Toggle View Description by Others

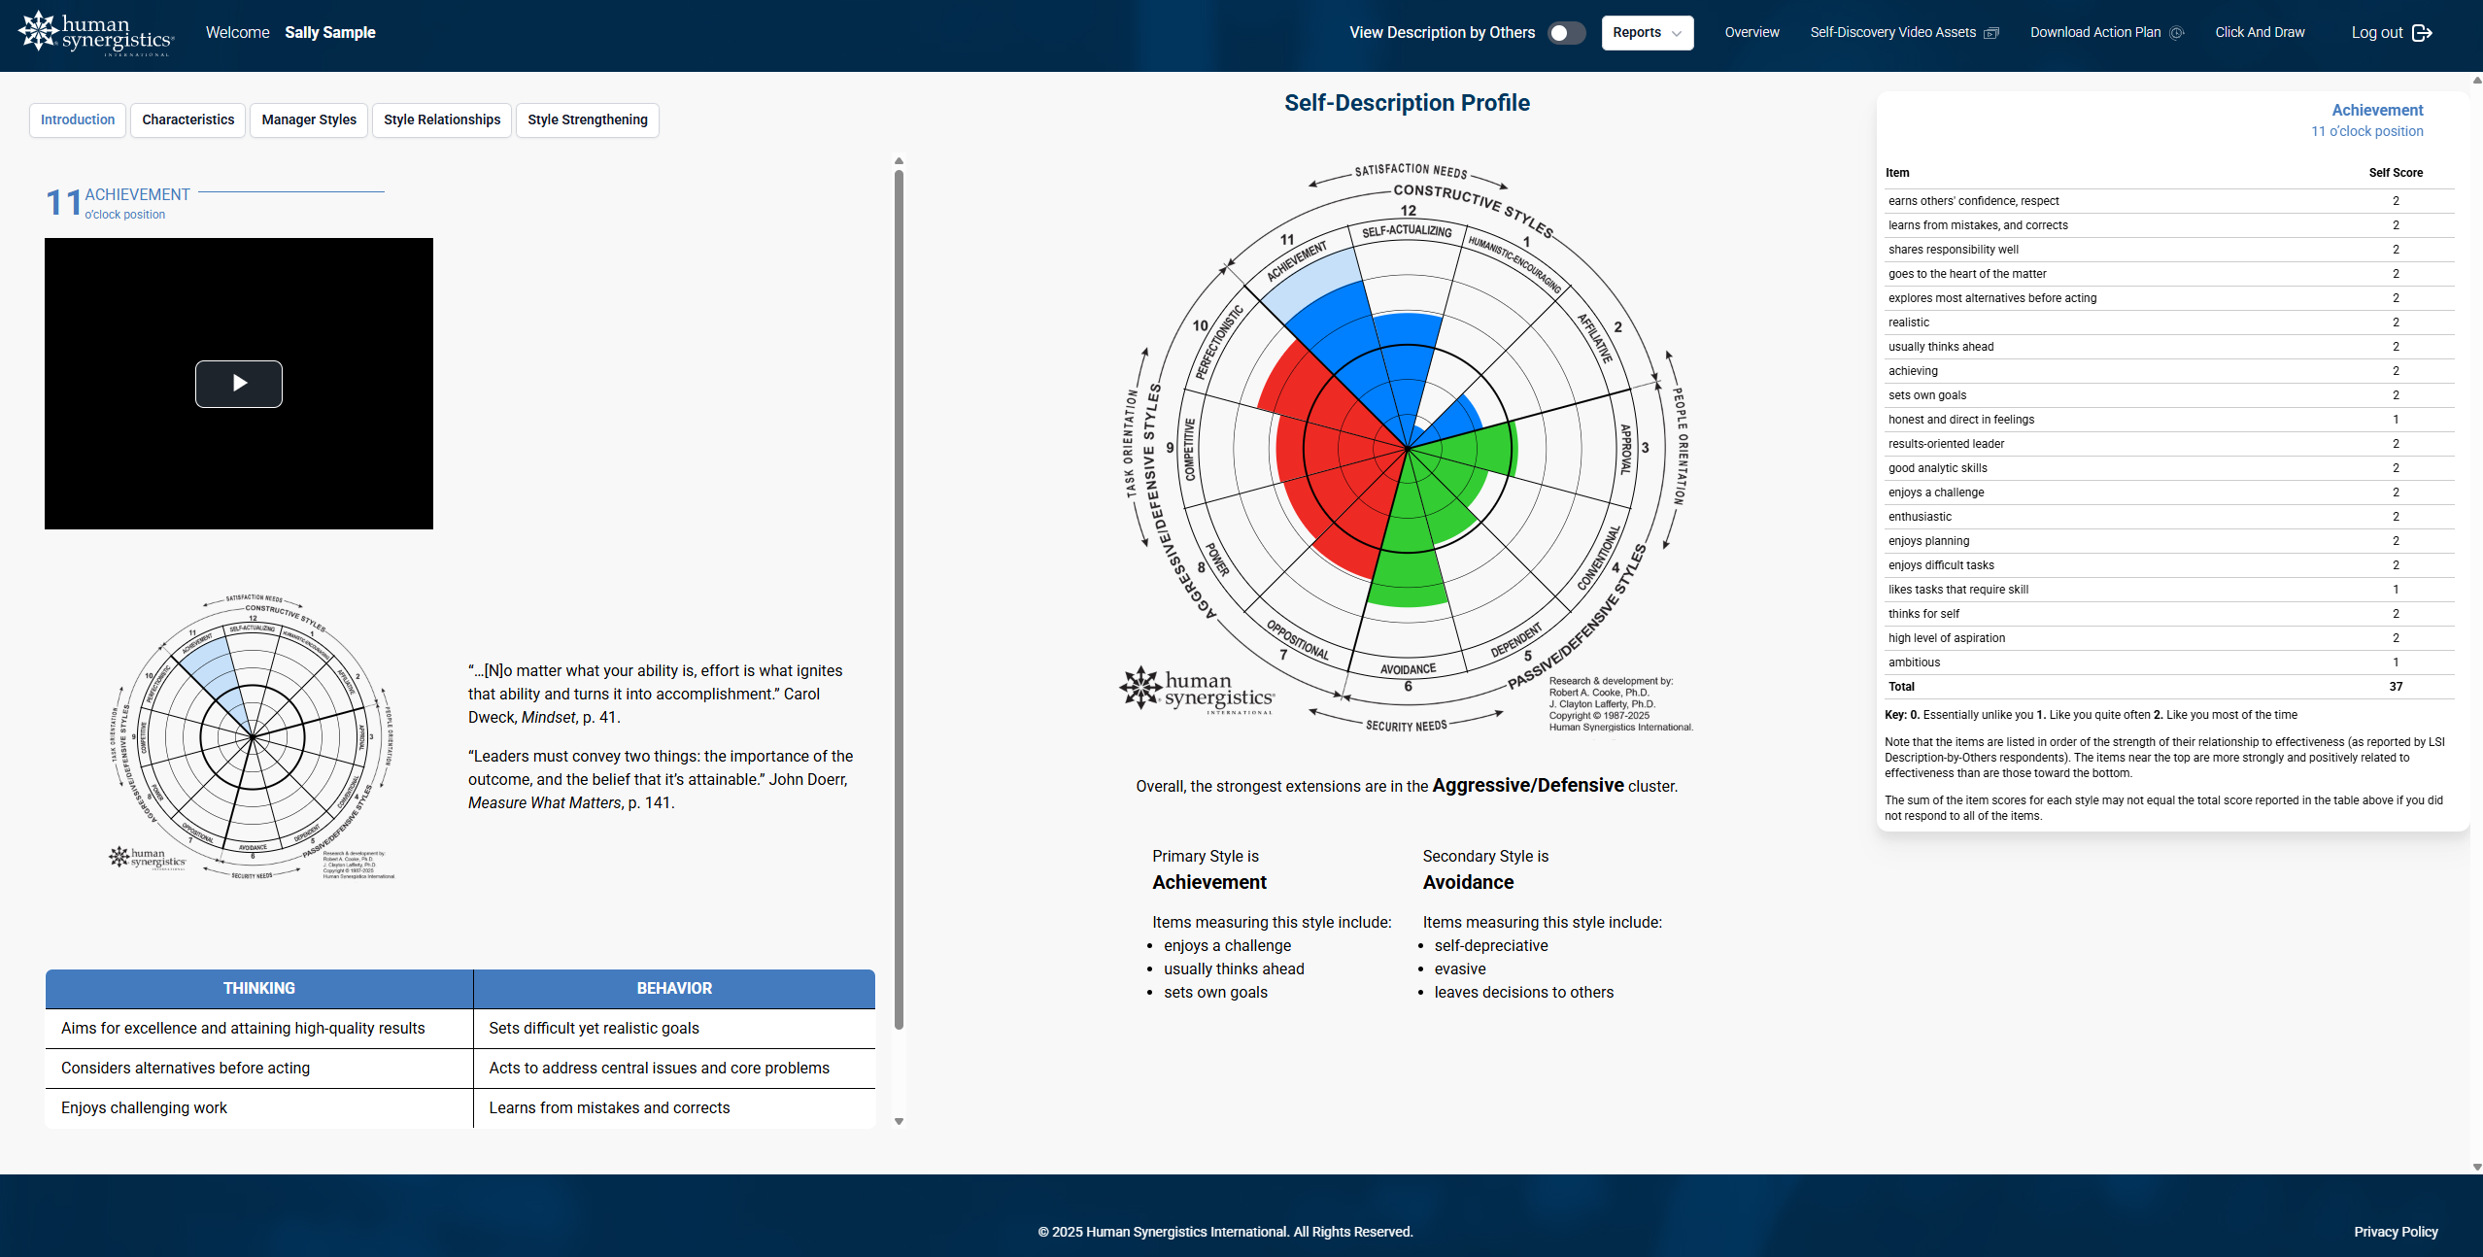1565,32
